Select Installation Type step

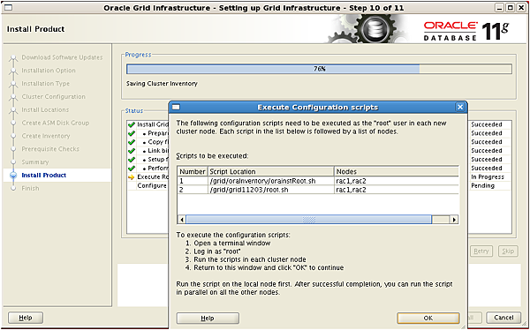click(45, 84)
